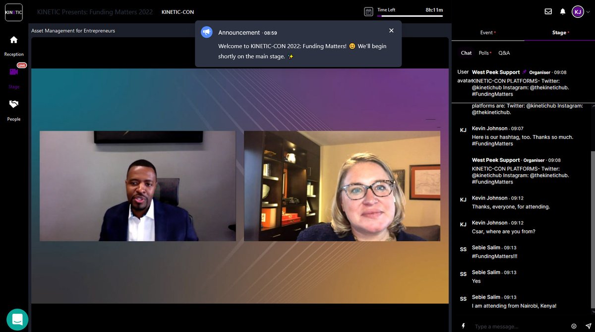Click Kevin Johnson's name at 09:07 message
Screen dimensions: 595x332
[x=490, y=129]
